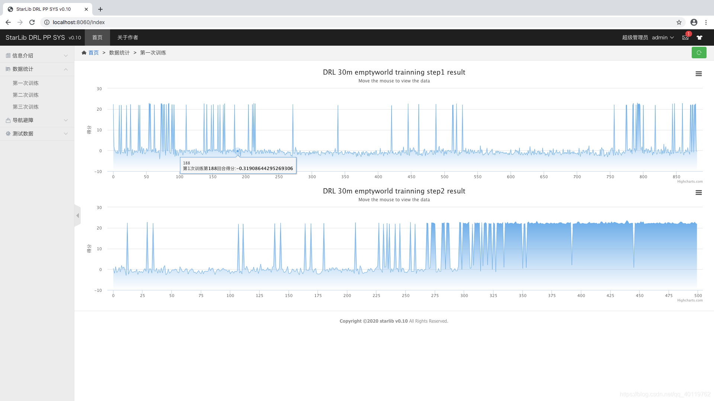Bookmark this page with the star icon

click(x=679, y=22)
